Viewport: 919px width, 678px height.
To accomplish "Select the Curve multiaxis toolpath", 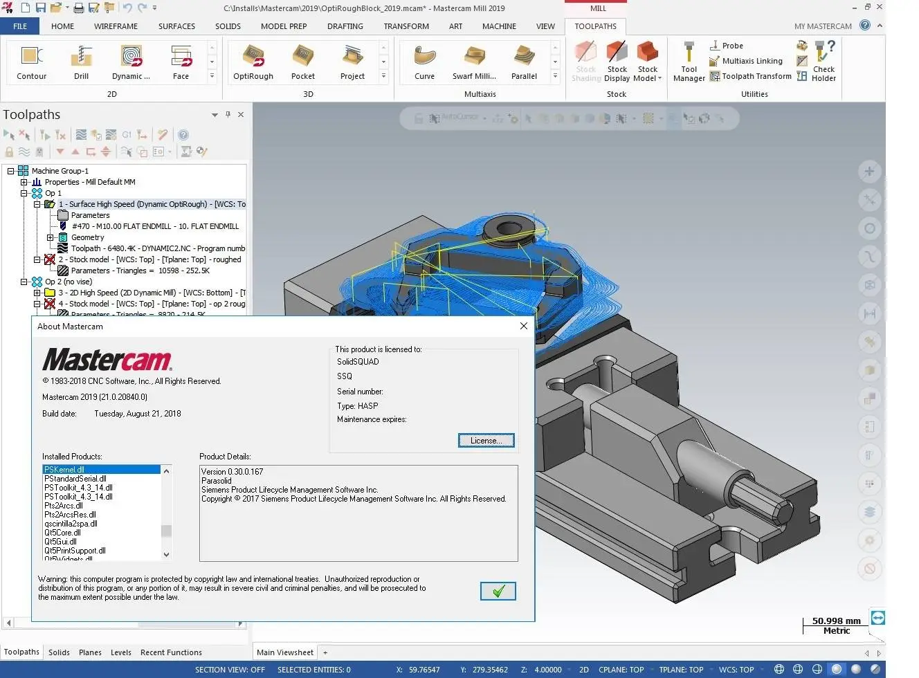I will click(x=425, y=62).
